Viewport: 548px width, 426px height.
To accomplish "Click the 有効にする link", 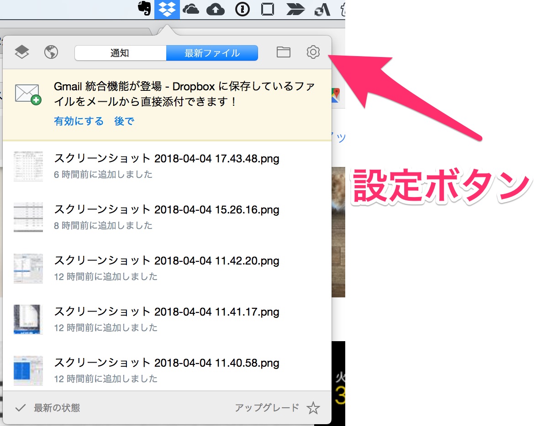I will click(x=79, y=121).
